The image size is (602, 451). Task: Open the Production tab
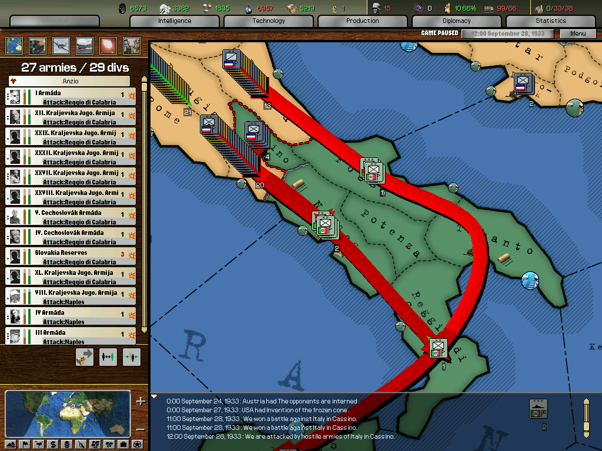(362, 21)
